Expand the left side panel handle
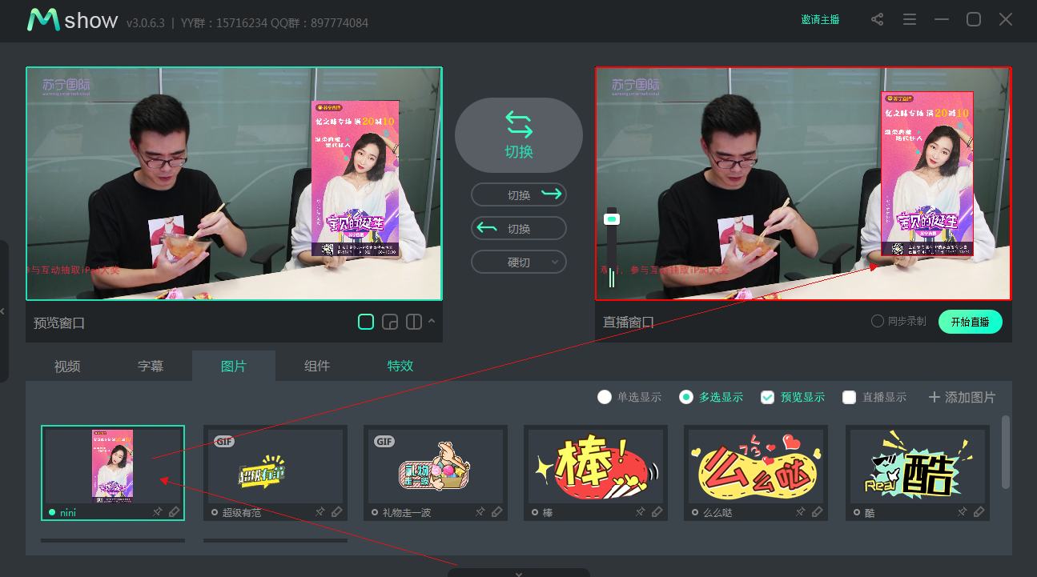The width and height of the screenshot is (1037, 577). [2, 311]
